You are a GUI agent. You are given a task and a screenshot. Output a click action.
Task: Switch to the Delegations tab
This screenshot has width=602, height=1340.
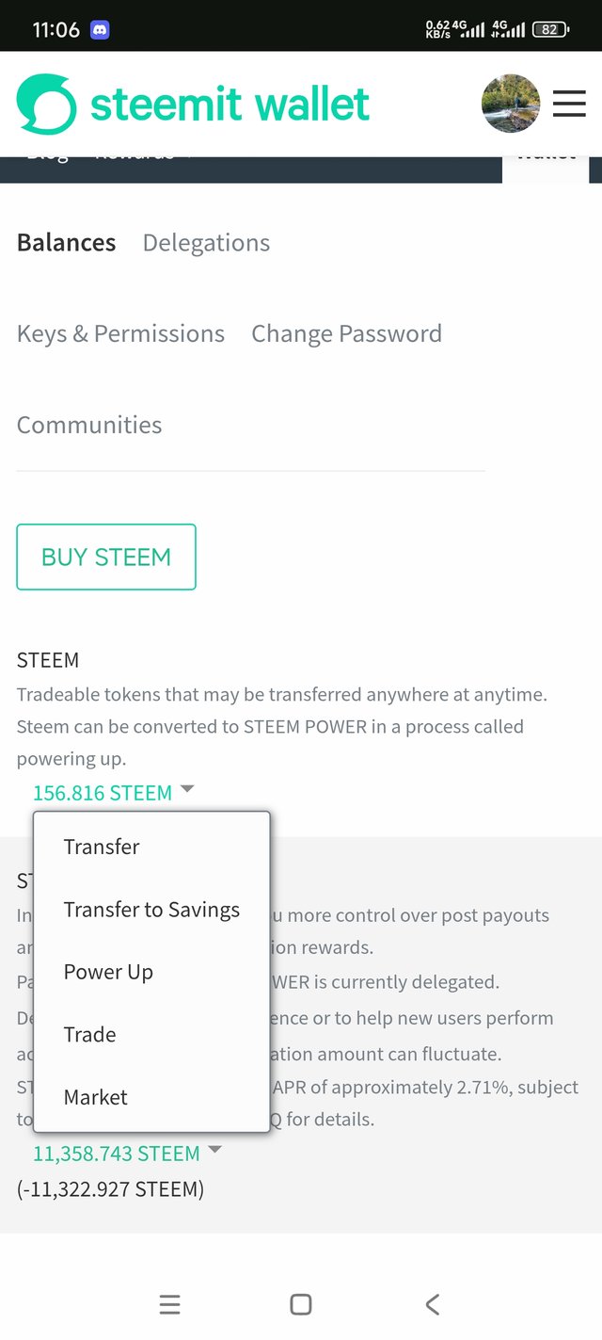coord(206,243)
